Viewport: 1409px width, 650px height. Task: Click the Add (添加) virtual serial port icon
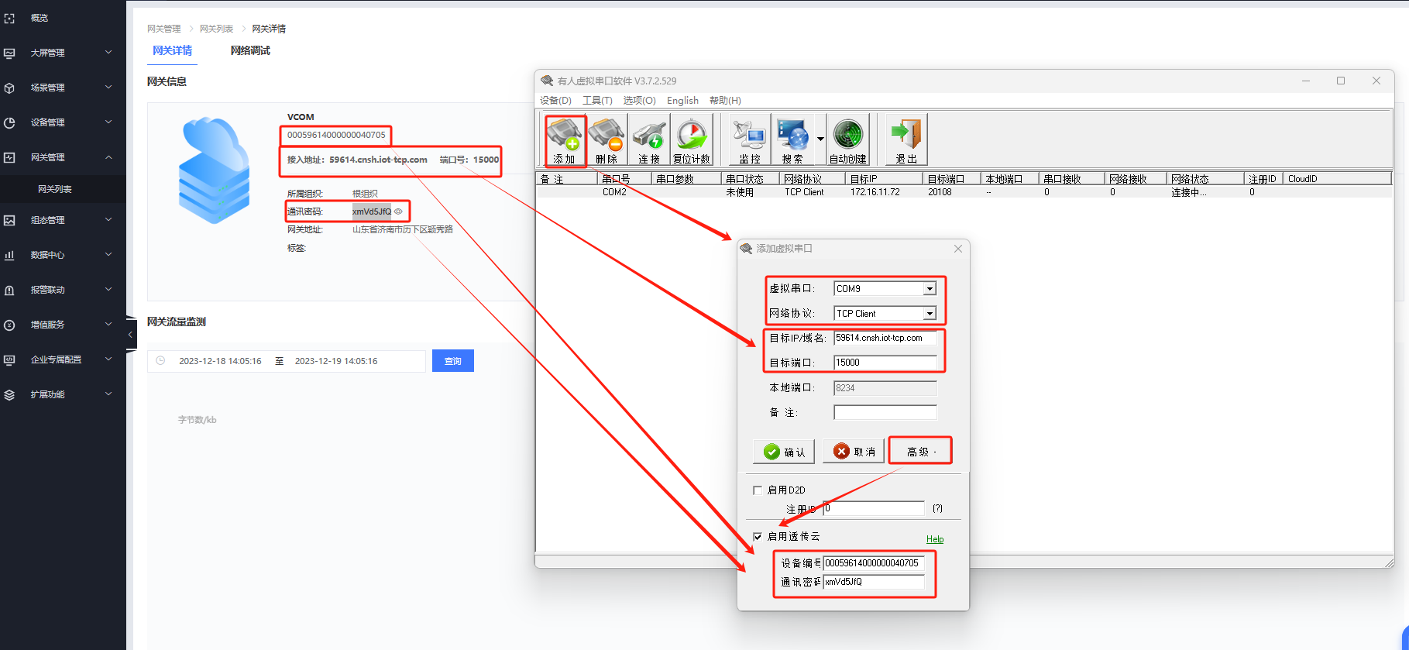(x=565, y=139)
